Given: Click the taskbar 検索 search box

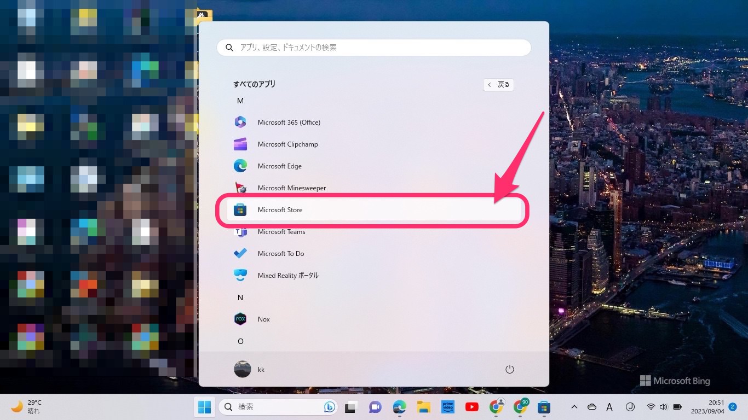Looking at the screenshot, I should pyautogui.click(x=277, y=407).
